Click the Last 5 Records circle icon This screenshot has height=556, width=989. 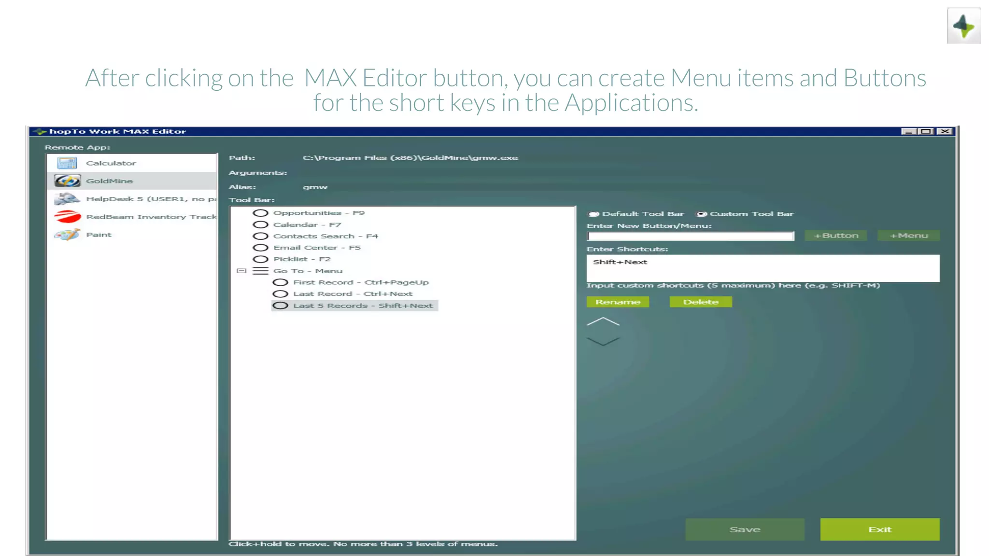(x=280, y=306)
